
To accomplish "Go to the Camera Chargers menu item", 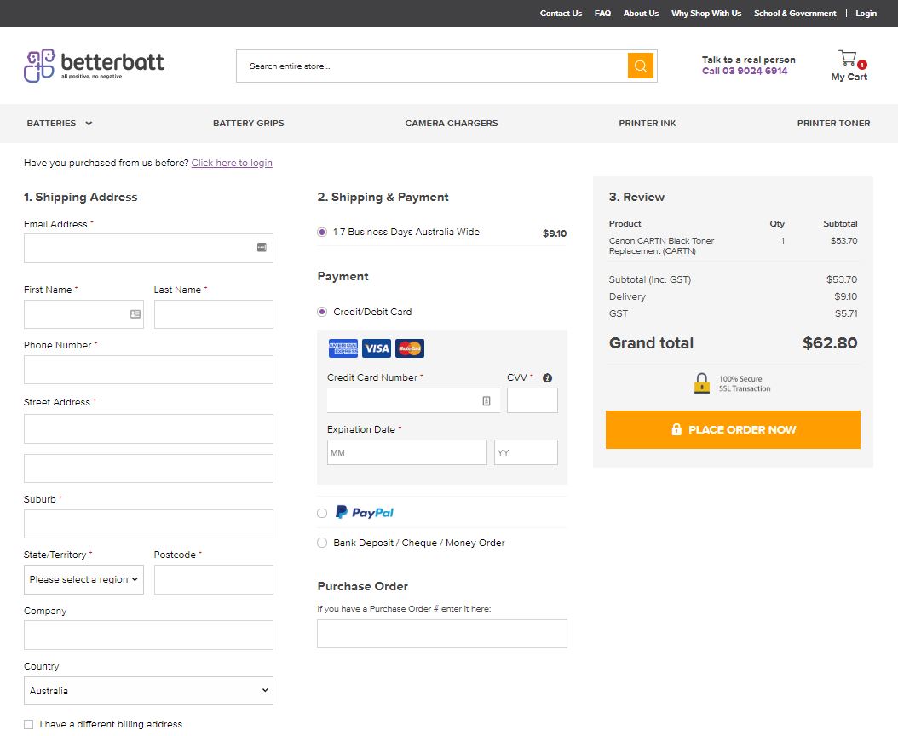I will coord(452,124).
